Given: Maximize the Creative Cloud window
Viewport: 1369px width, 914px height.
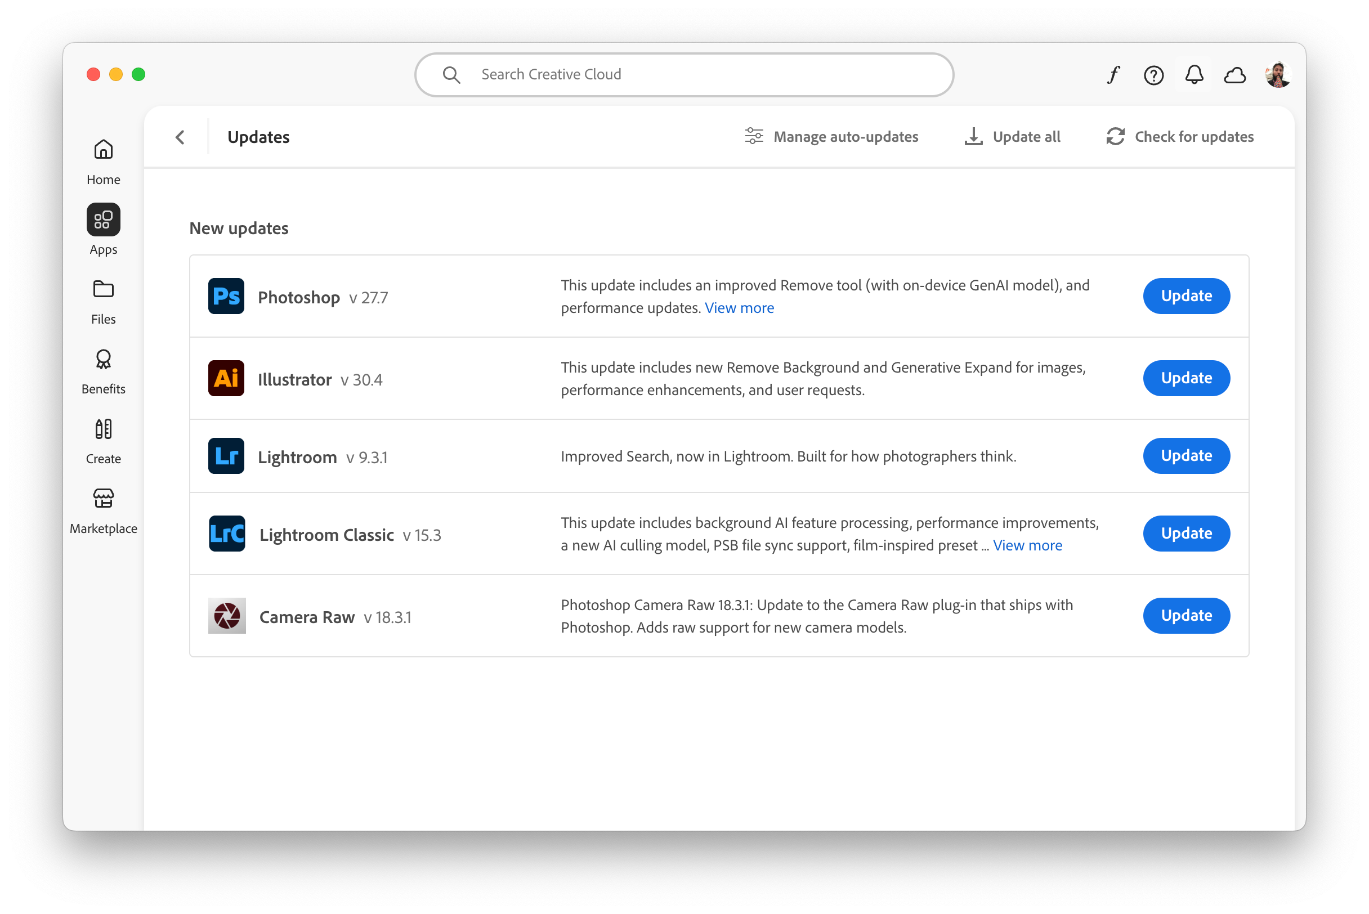Looking at the screenshot, I should click(139, 75).
